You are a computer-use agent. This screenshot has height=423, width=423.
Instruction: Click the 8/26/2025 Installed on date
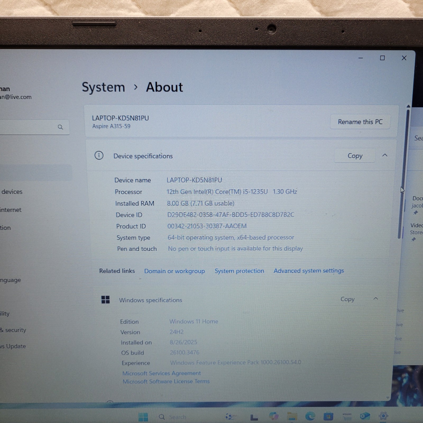click(x=183, y=342)
